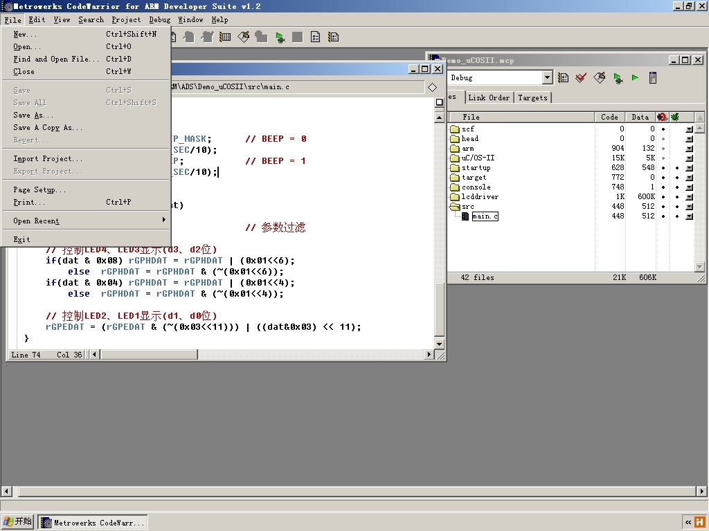709x531 pixels.
Task: Click main.c file name in project list
Action: point(485,216)
